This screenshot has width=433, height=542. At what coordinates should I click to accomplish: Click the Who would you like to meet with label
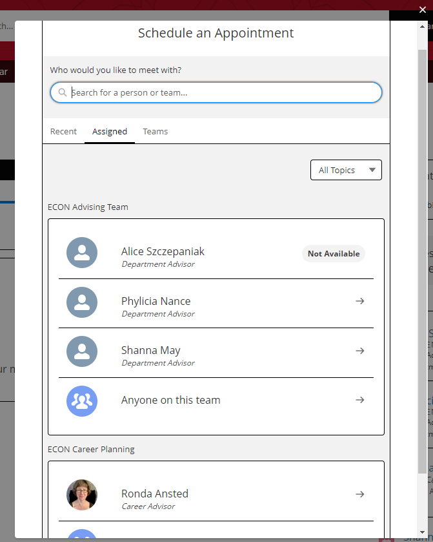(x=116, y=70)
